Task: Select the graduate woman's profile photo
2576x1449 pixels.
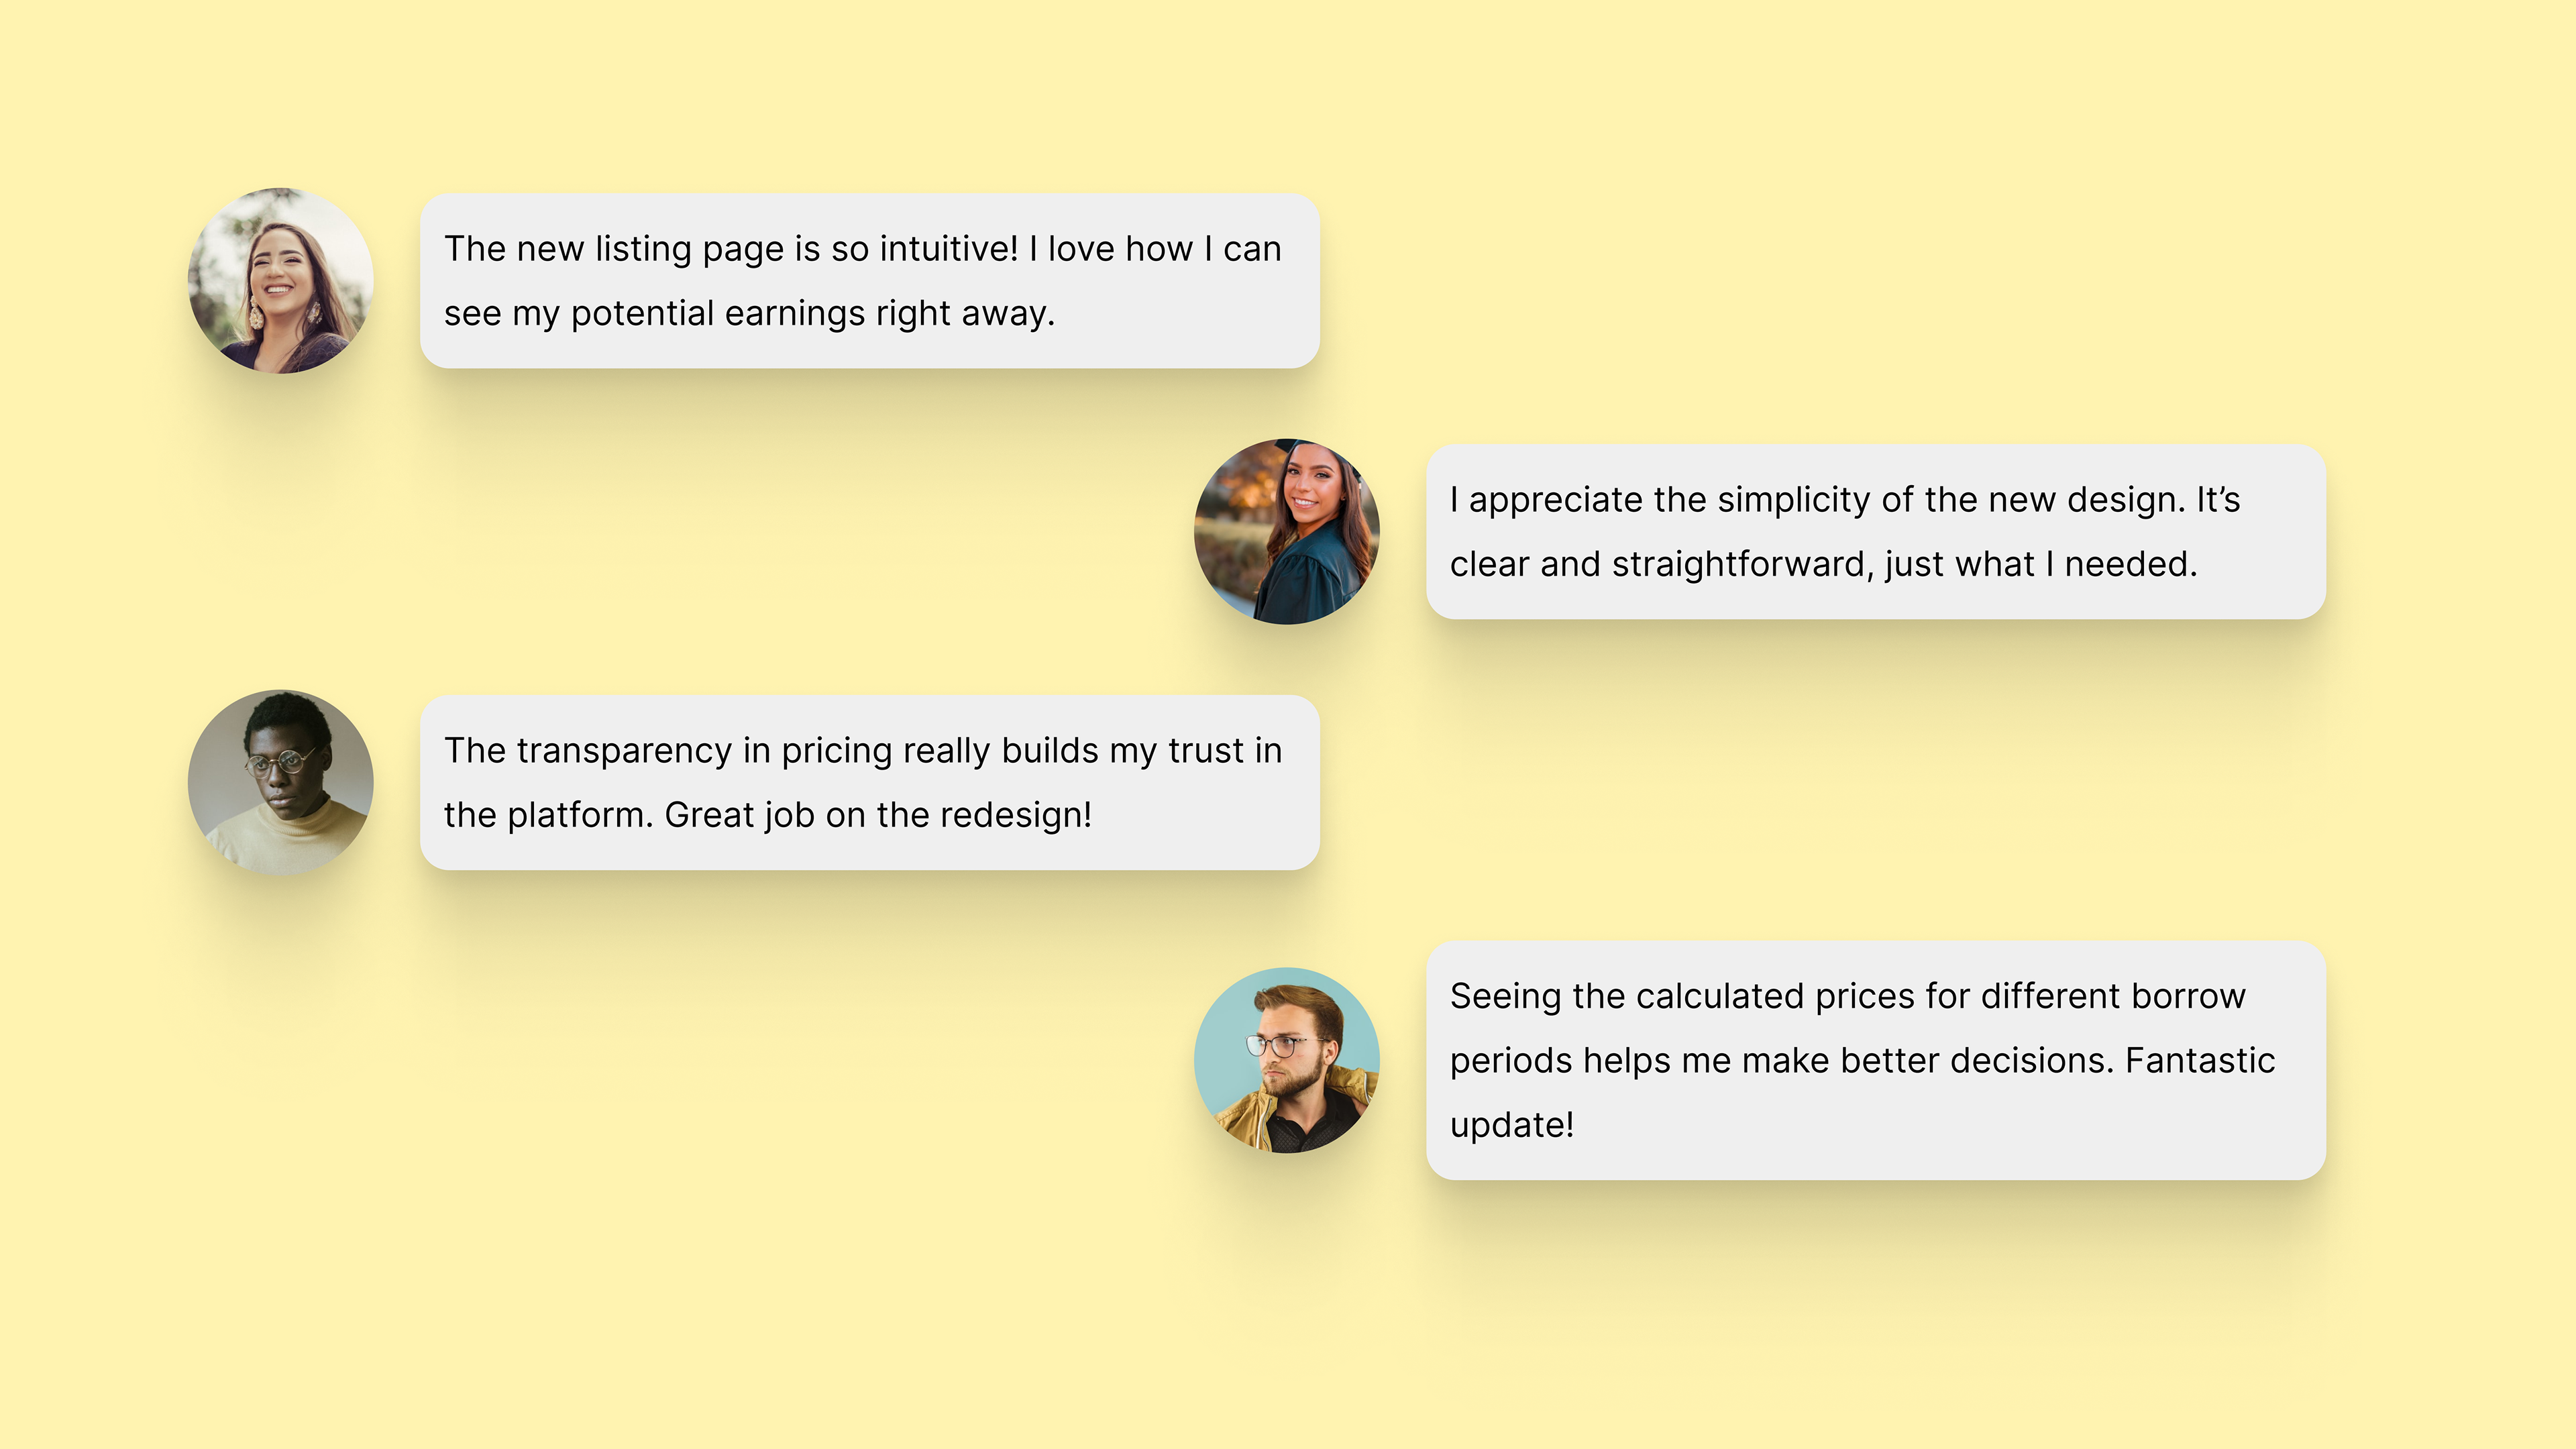Action: click(x=1287, y=532)
